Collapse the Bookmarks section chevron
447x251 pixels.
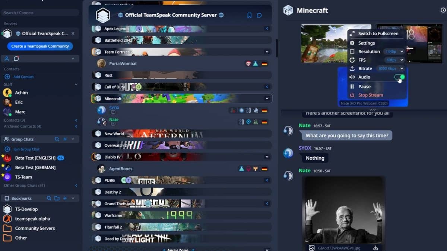tap(73, 199)
